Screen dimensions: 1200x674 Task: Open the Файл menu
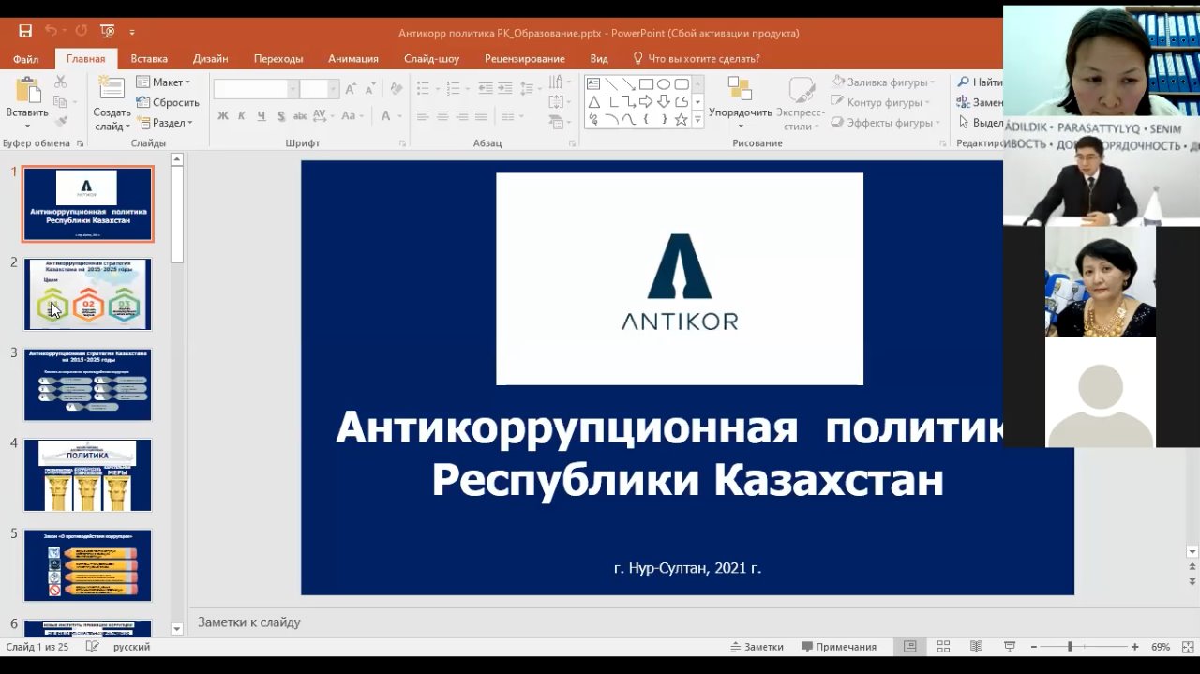pyautogui.click(x=25, y=58)
